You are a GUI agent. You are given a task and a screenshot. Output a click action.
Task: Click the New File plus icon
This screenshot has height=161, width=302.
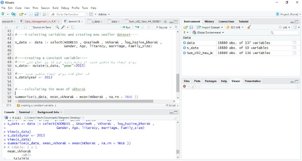3,14
